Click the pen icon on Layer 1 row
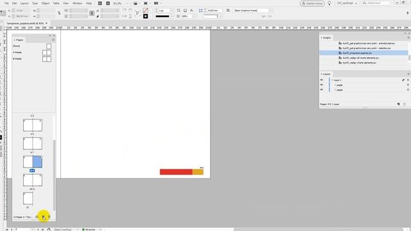Image resolution: width=411 pixels, height=231 pixels. 403,80
